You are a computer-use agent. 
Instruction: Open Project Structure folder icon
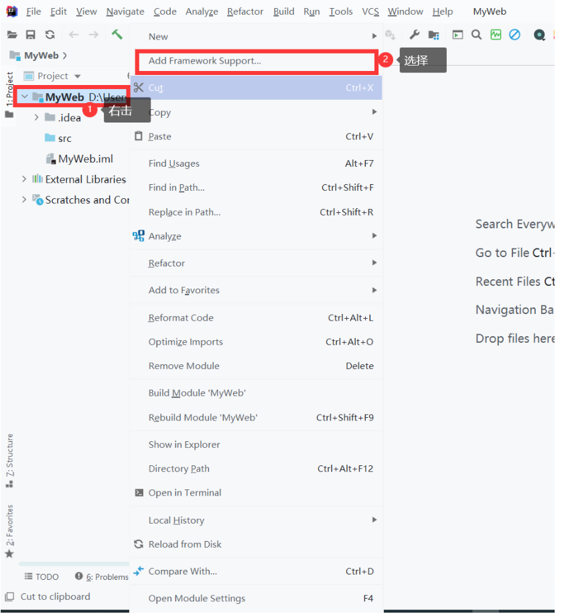click(433, 35)
